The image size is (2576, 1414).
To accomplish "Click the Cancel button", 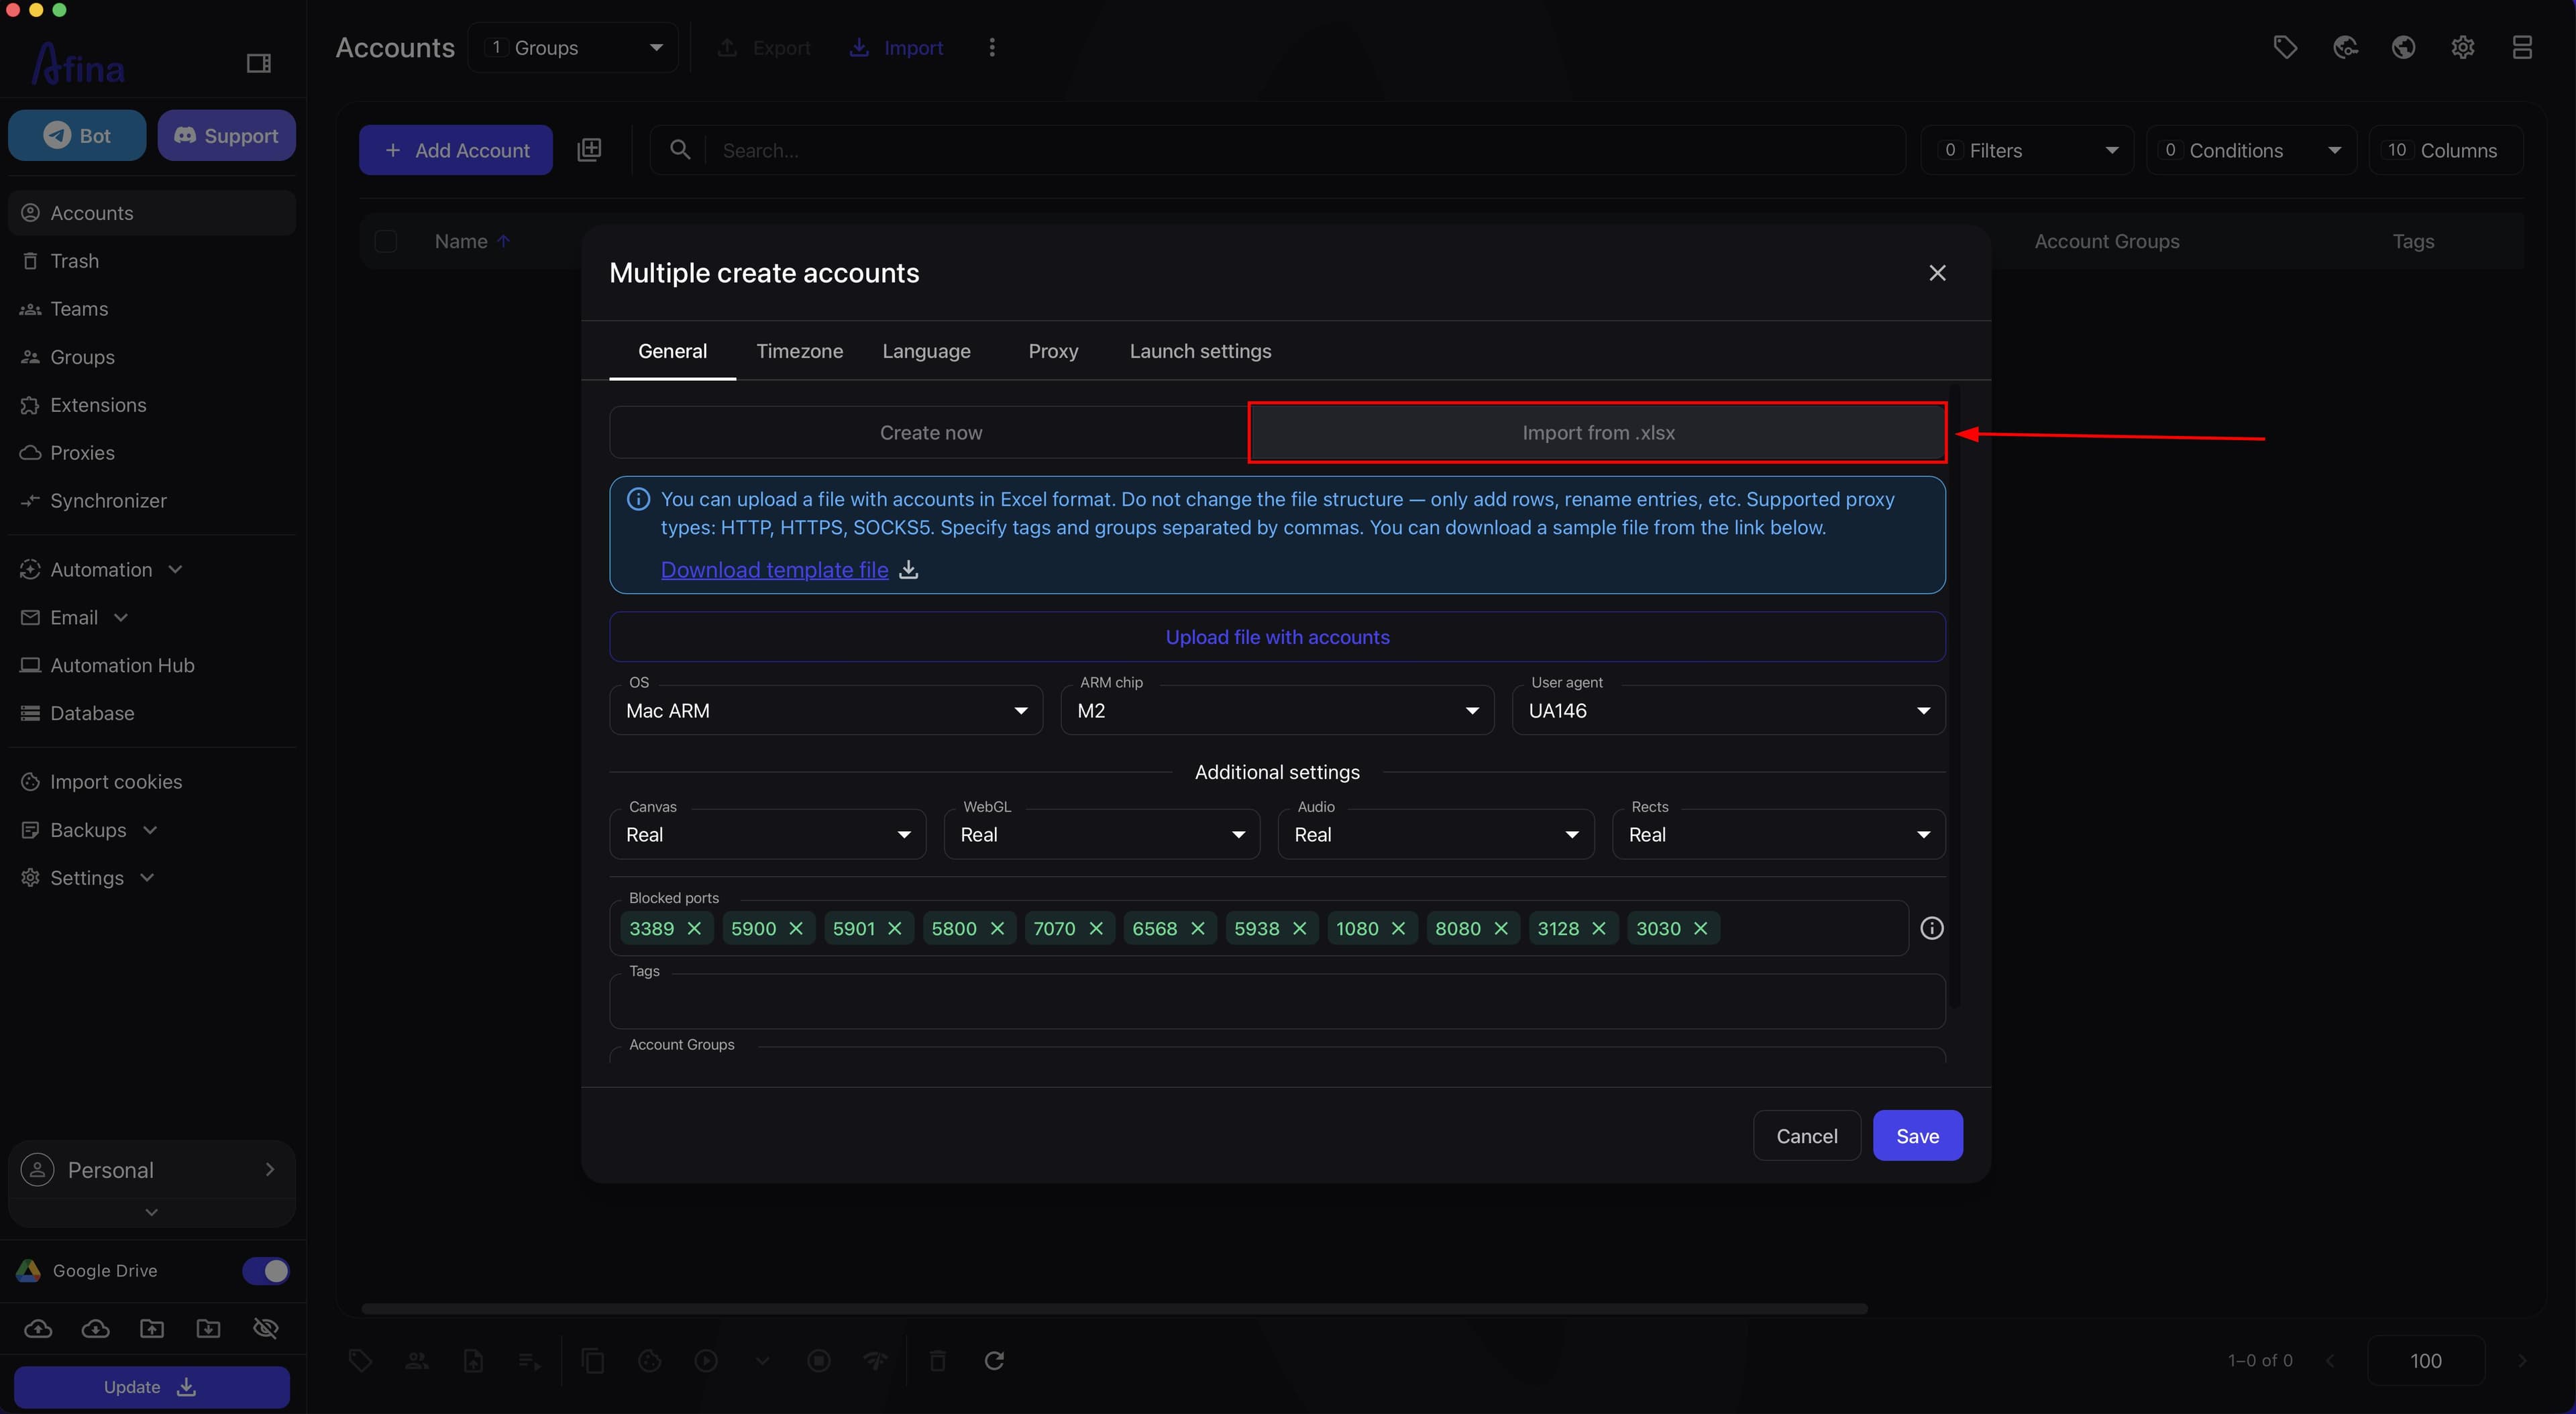I will coord(1806,1135).
